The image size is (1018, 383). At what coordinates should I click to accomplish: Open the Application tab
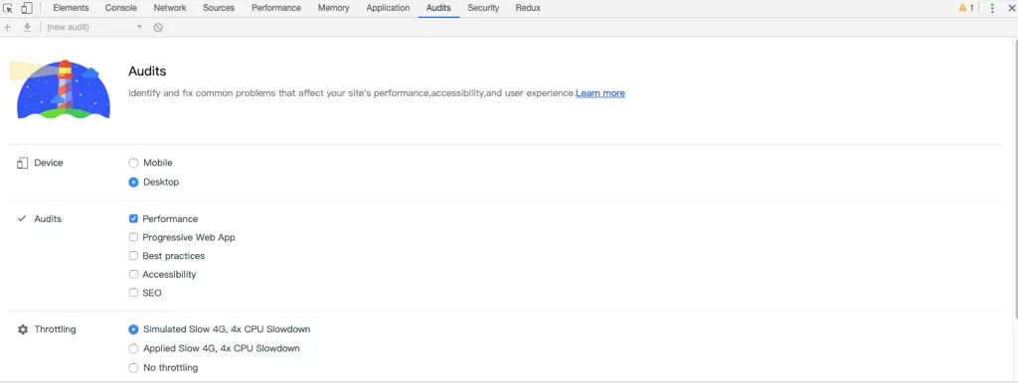[x=389, y=8]
